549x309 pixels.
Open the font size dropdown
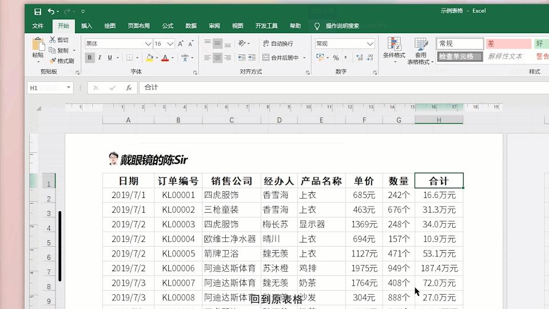tap(170, 44)
